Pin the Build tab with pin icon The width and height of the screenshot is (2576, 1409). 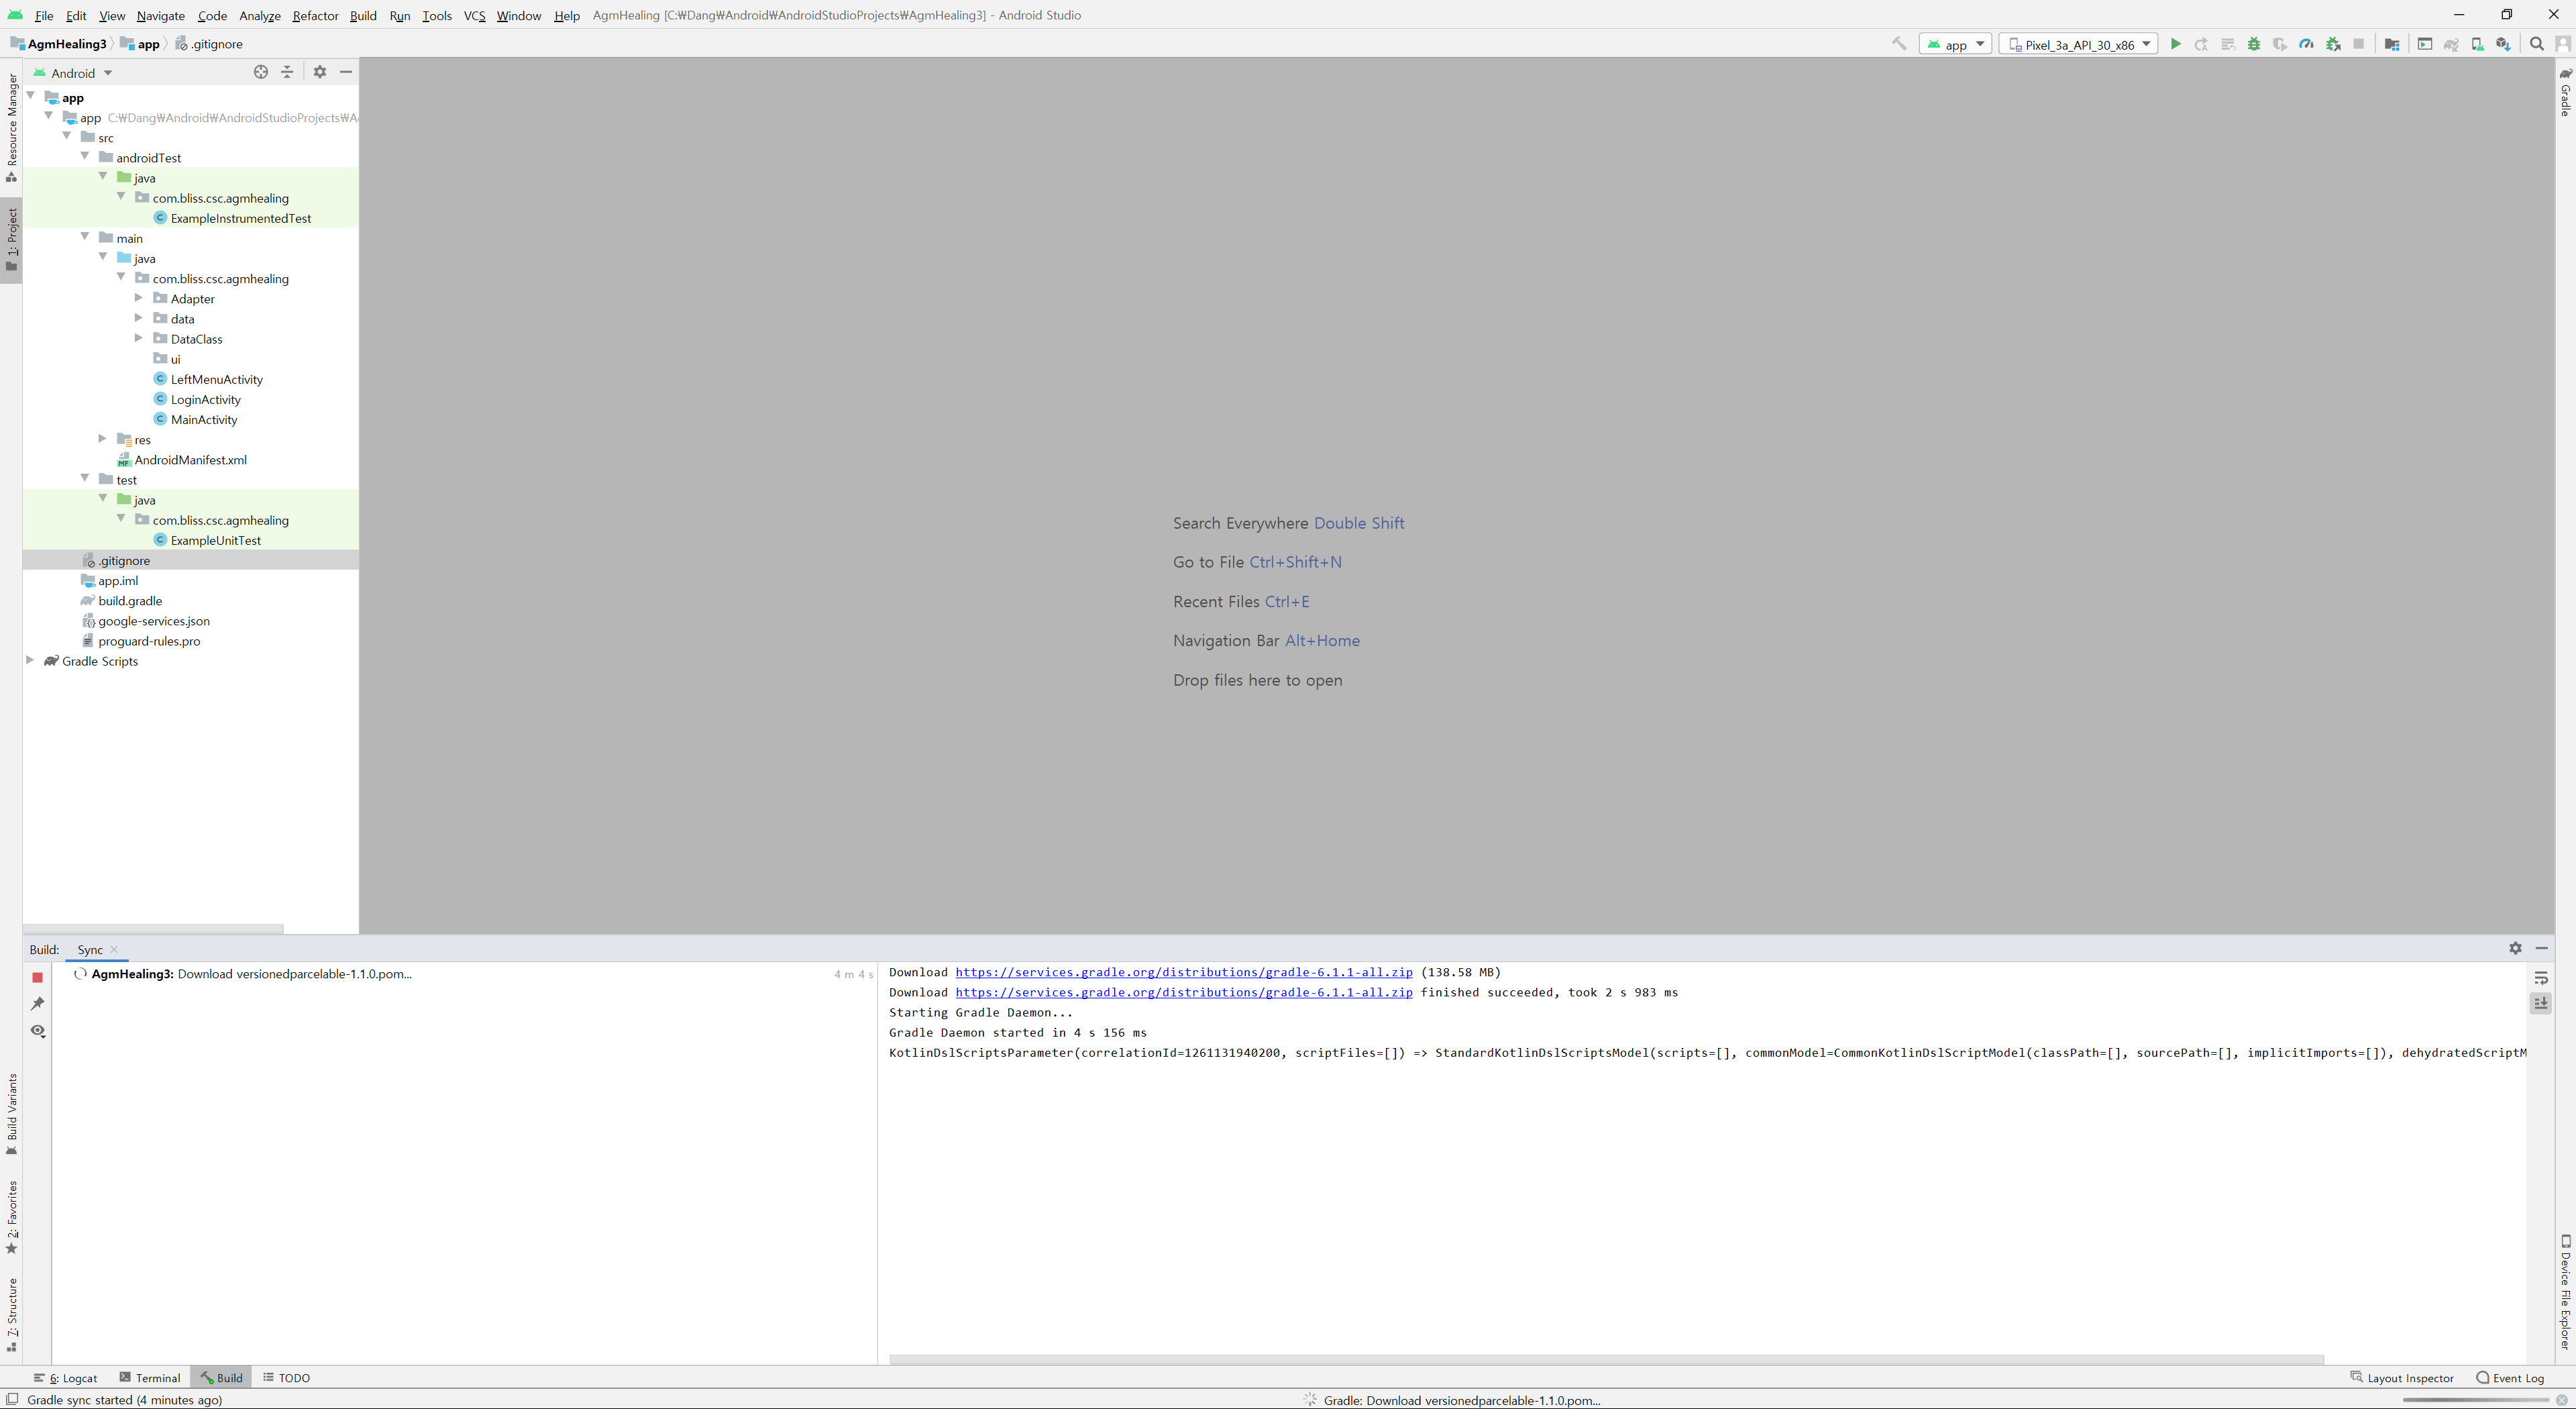pyautogui.click(x=38, y=1003)
